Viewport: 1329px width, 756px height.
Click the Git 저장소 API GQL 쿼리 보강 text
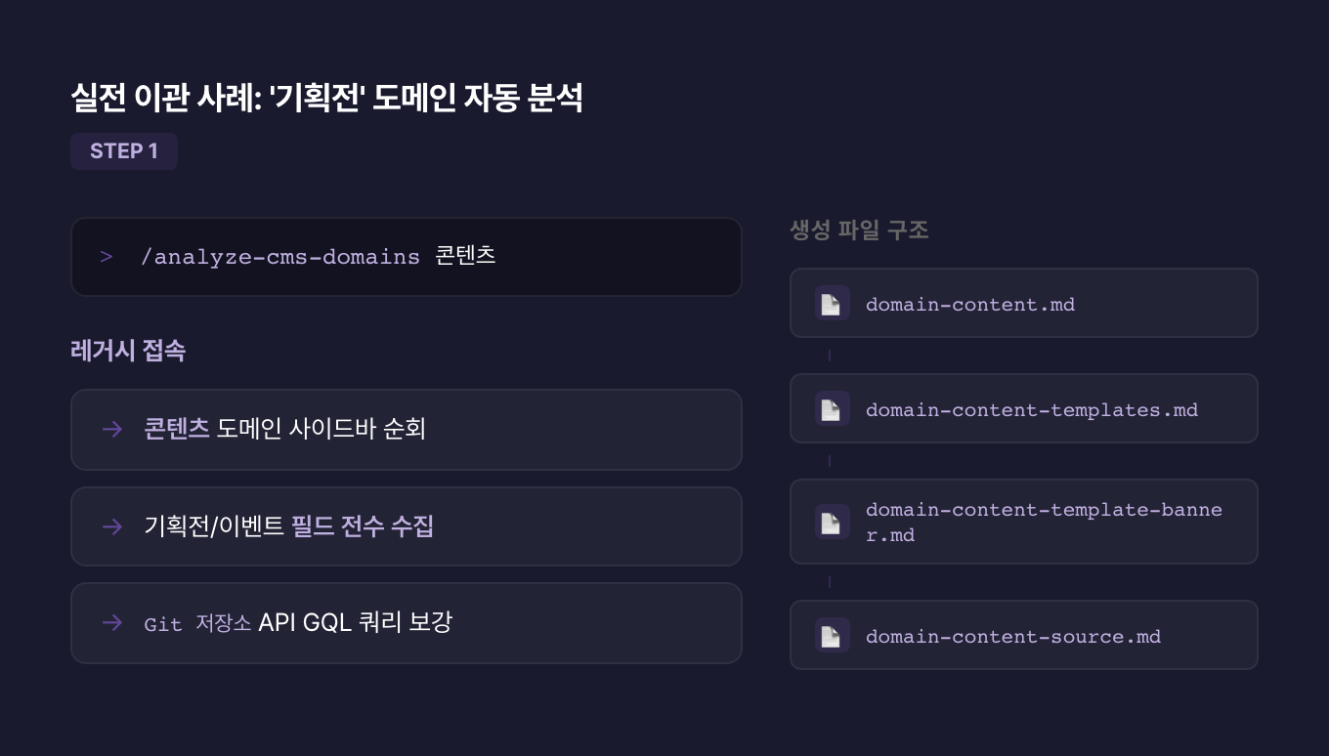[298, 622]
